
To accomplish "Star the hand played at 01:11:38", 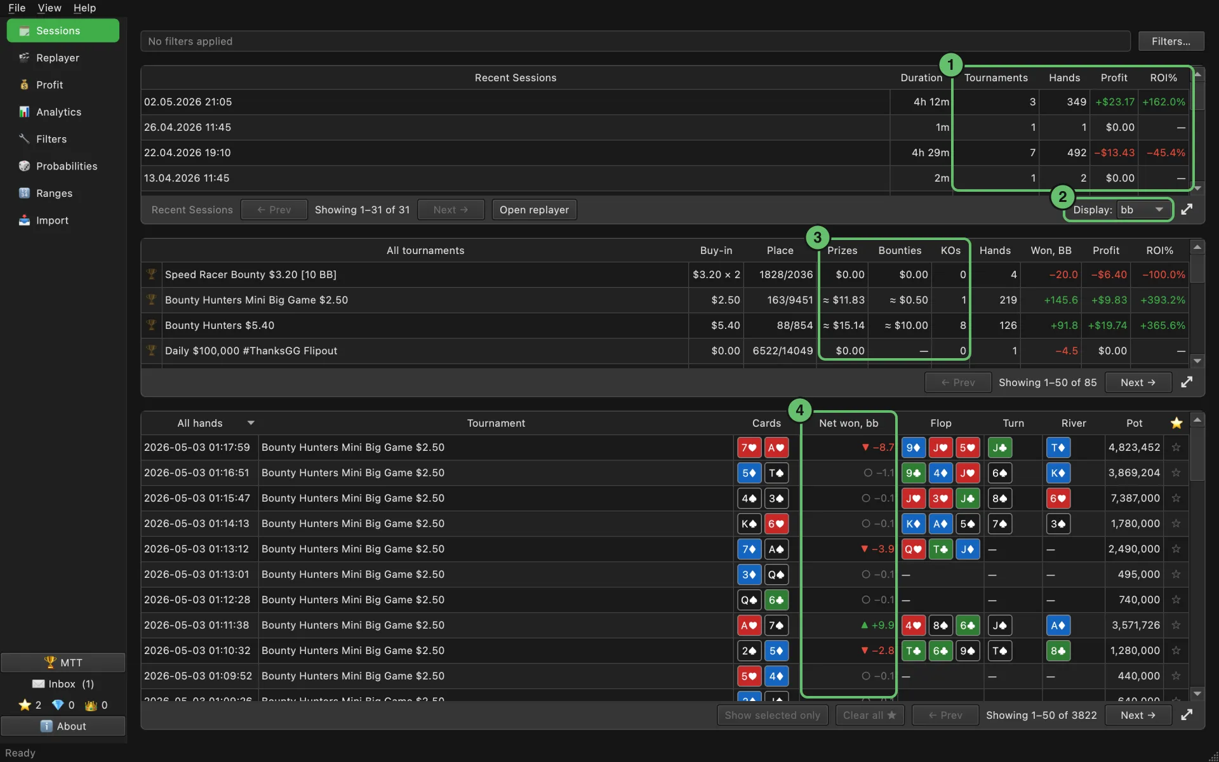I will [x=1176, y=625].
